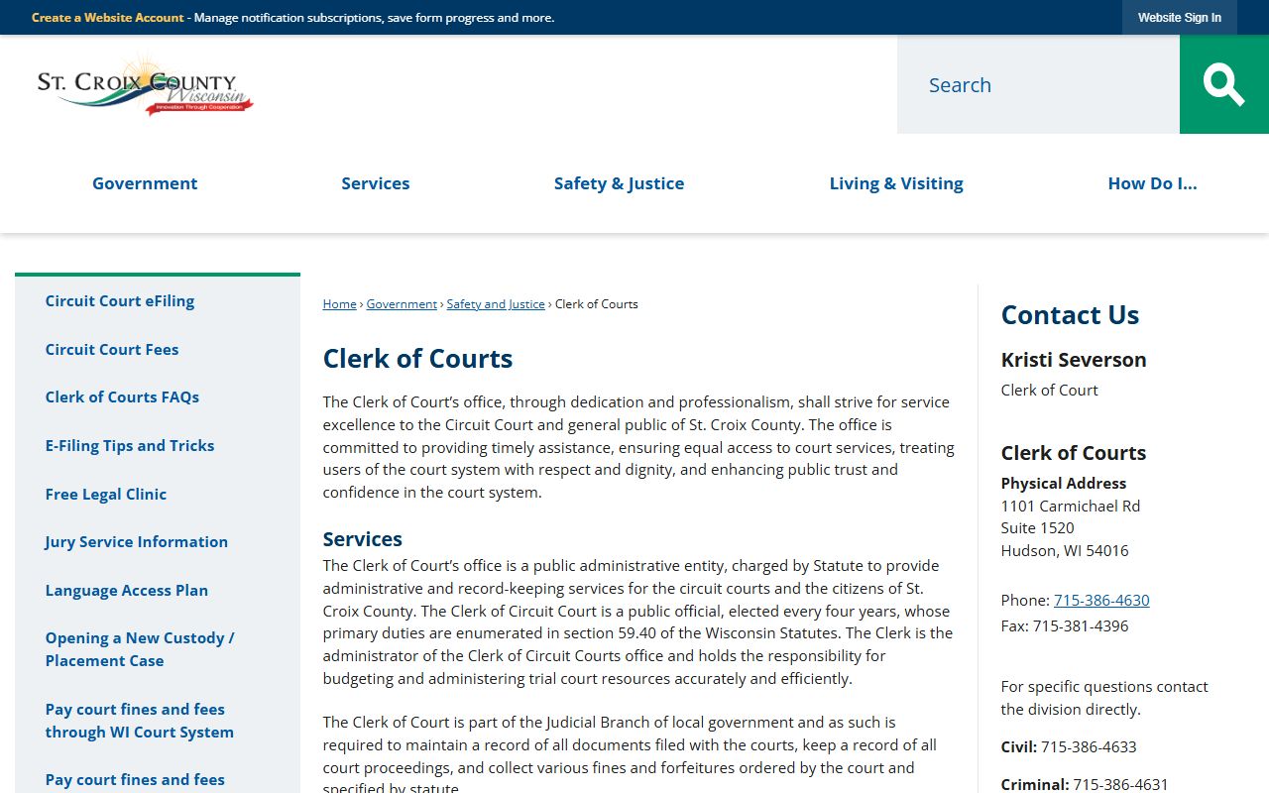Click the magnifying glass search icon
The image size is (1269, 793).
point(1223,84)
